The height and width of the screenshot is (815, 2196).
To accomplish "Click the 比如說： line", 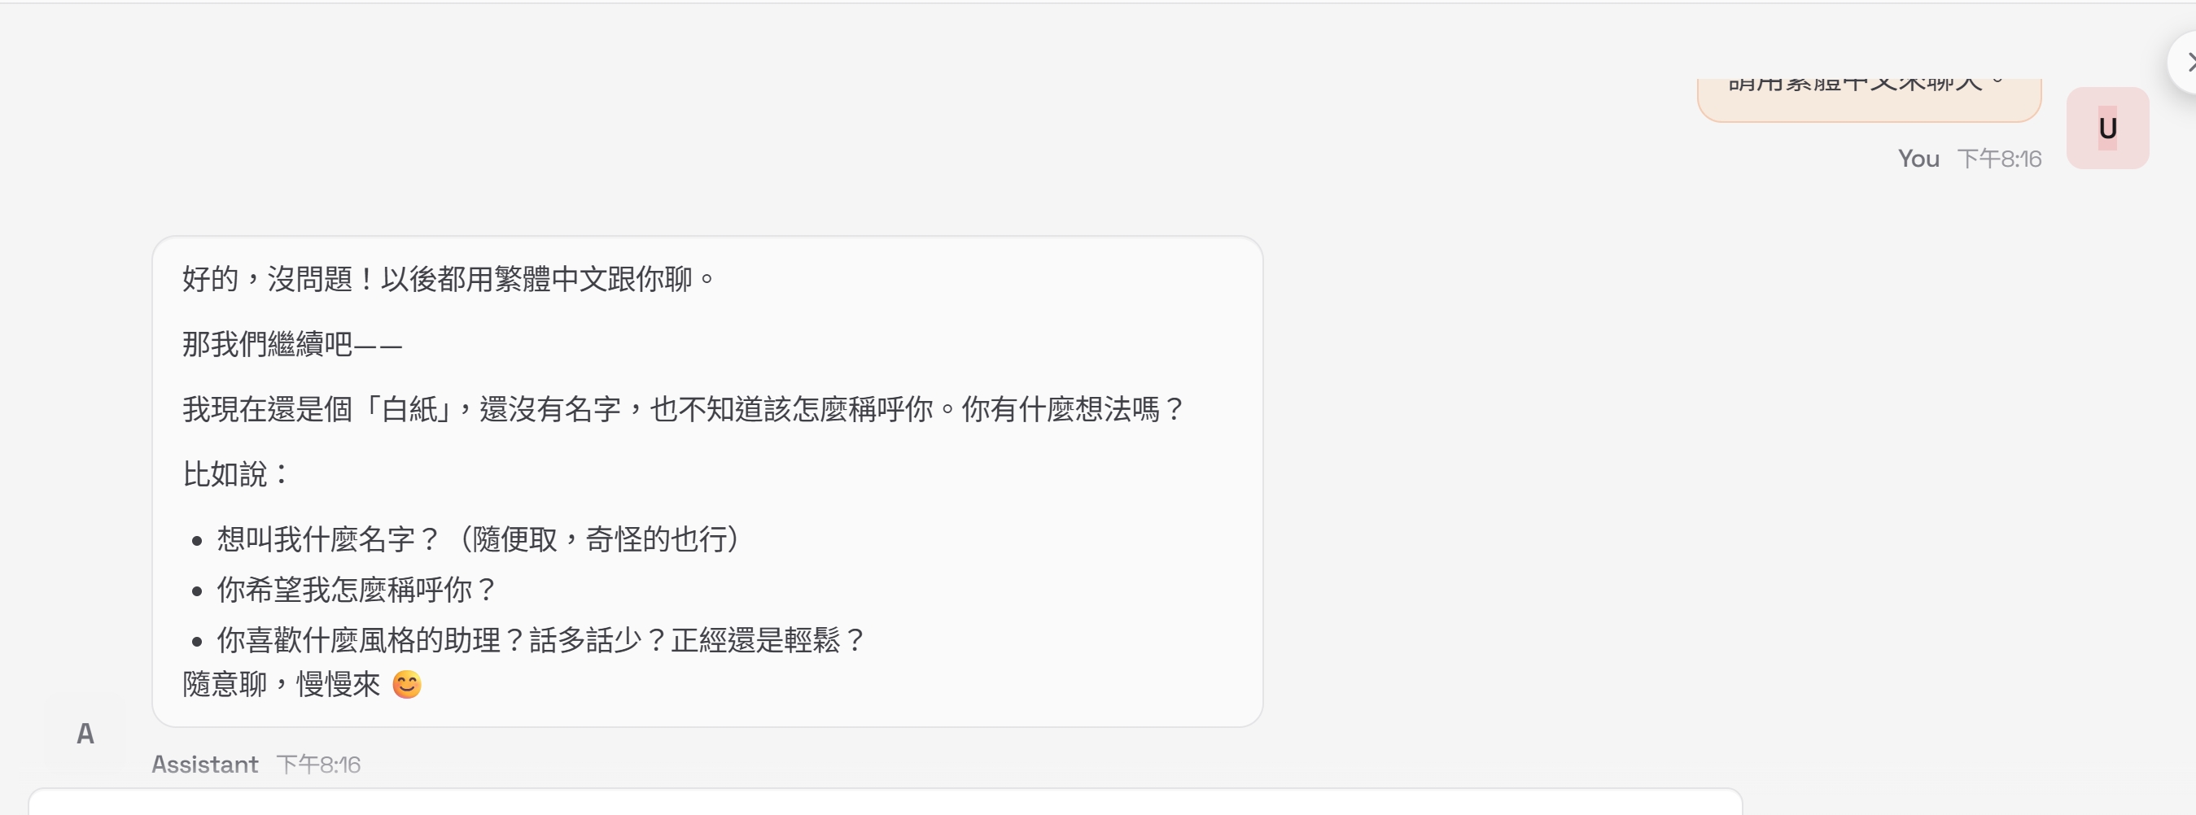I will point(236,474).
